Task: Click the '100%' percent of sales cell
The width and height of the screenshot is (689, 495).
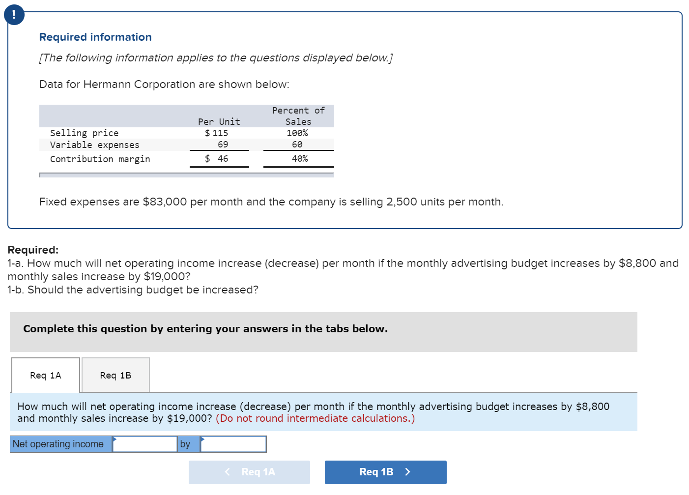Action: pyautogui.click(x=297, y=133)
